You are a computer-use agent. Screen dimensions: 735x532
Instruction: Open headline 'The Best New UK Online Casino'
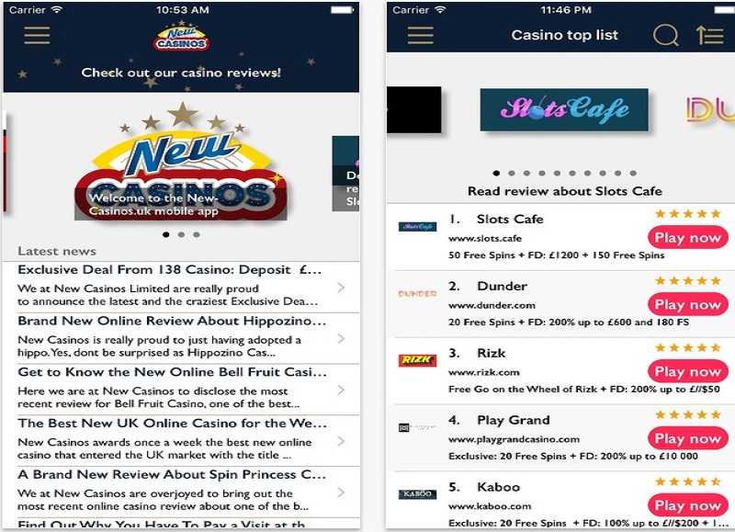pos(173,424)
